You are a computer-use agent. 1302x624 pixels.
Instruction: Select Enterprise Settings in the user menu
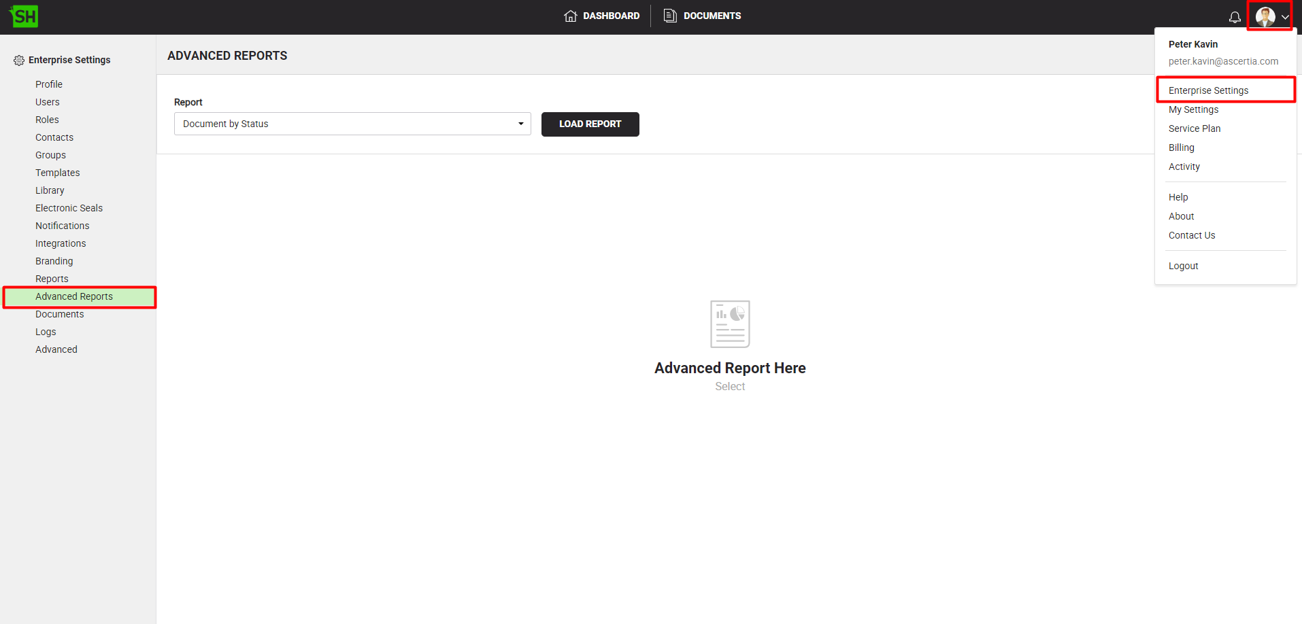point(1208,90)
